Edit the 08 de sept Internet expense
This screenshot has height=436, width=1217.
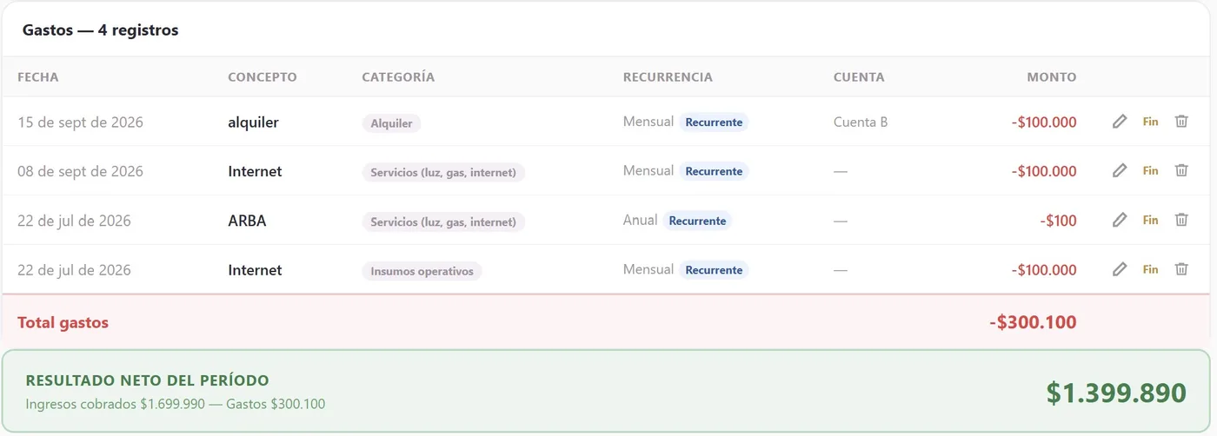(1120, 171)
